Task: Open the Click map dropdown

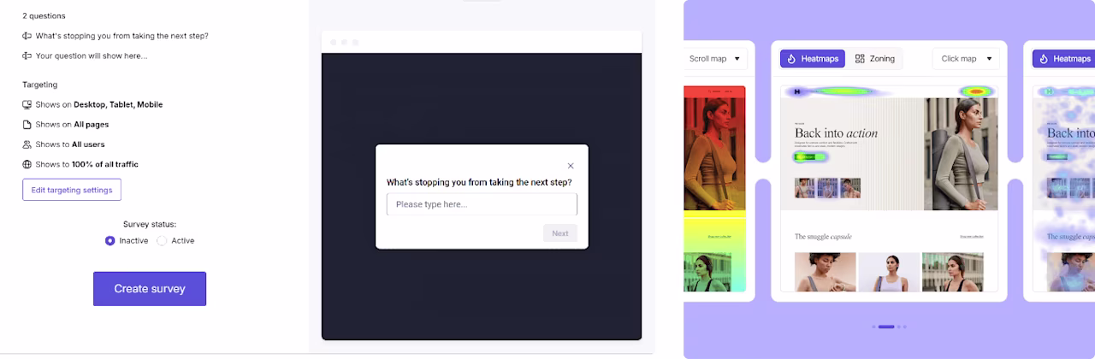Action: 966,59
